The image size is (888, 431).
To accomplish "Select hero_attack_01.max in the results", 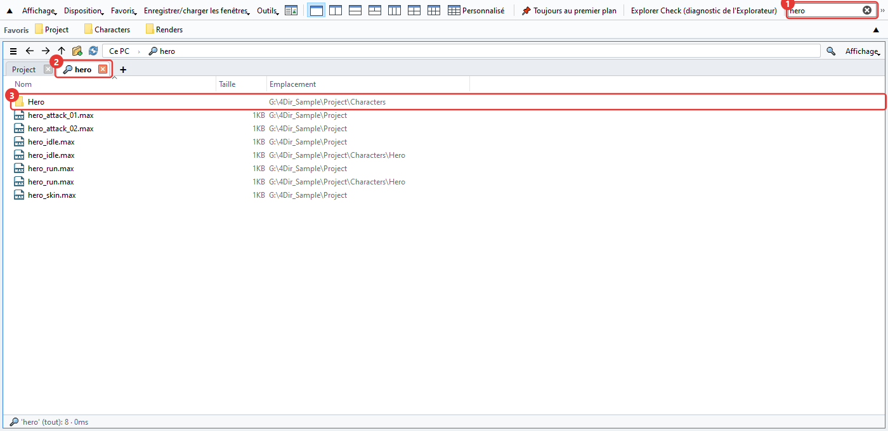I will 60,115.
